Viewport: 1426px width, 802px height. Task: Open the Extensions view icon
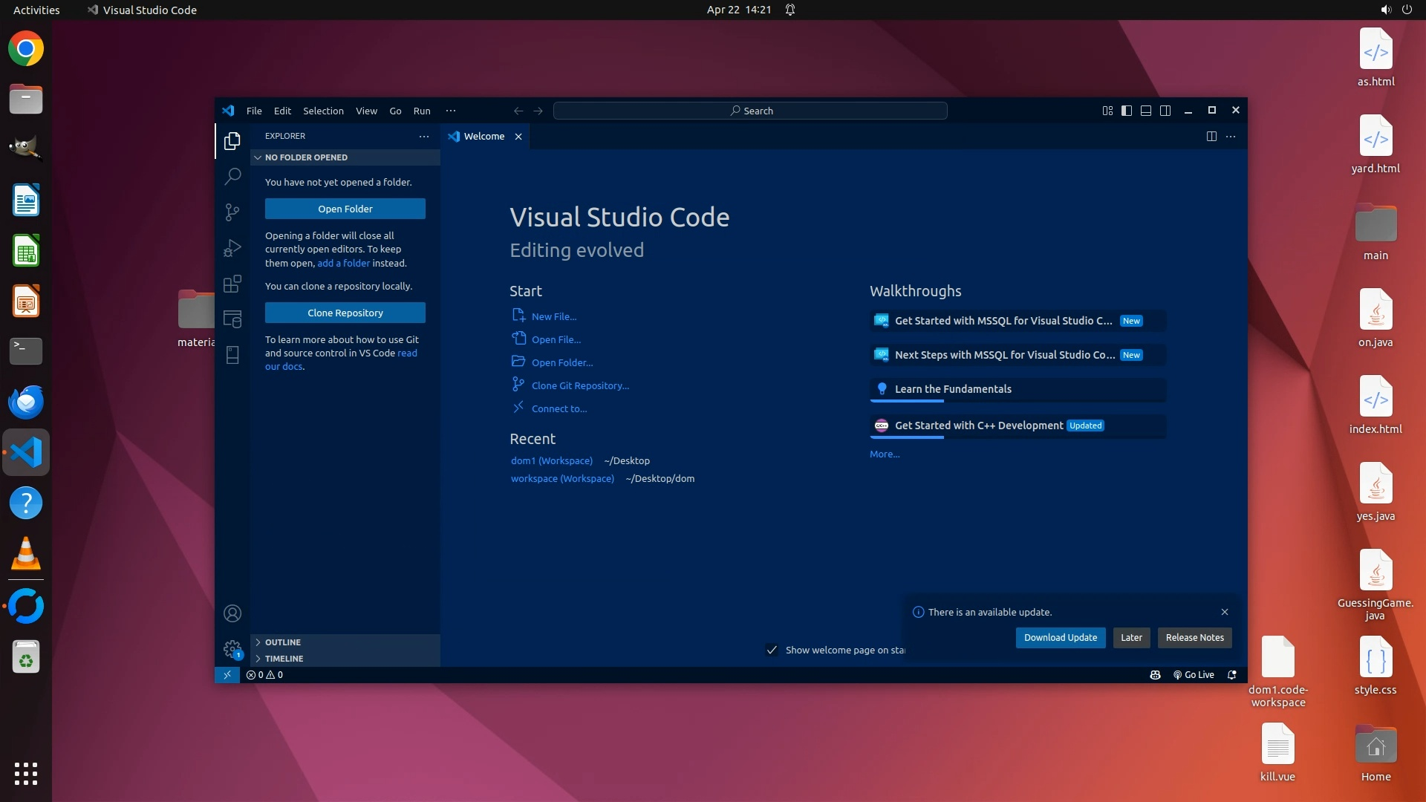(232, 284)
